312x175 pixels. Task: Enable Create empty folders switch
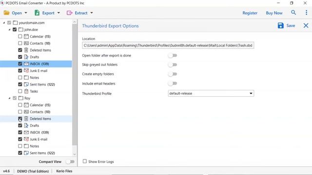click(172, 74)
